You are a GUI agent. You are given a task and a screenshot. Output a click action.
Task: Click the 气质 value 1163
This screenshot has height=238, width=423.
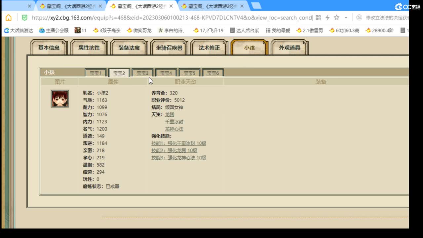coord(102,100)
